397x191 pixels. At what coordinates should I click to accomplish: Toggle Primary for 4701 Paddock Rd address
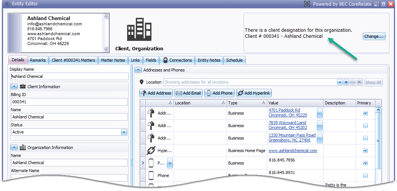(365, 113)
